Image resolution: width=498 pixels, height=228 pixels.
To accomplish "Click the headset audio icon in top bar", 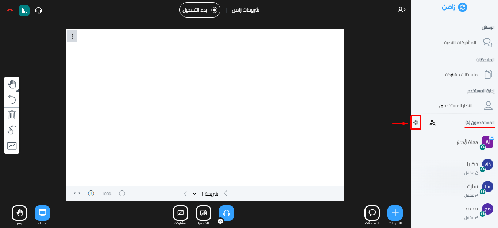I will click(39, 10).
